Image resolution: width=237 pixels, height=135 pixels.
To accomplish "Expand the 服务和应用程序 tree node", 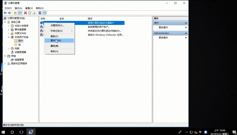I will [x=5, y=64].
